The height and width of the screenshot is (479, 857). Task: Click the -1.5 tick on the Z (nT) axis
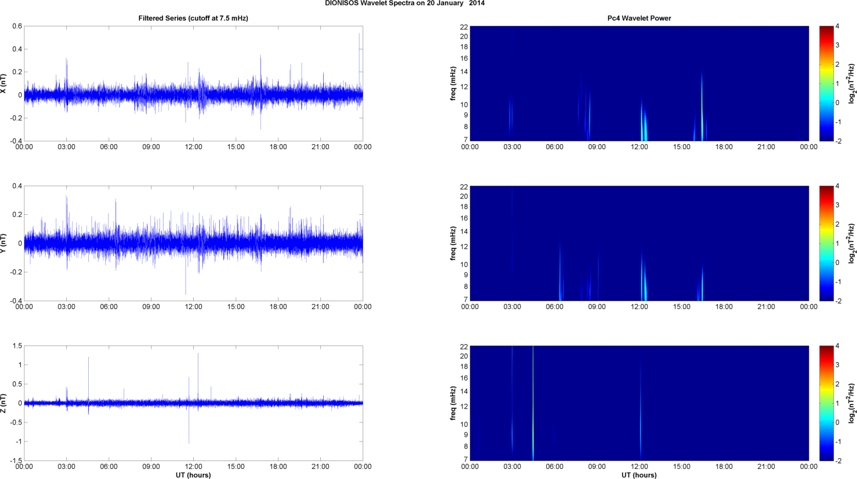click(15, 461)
